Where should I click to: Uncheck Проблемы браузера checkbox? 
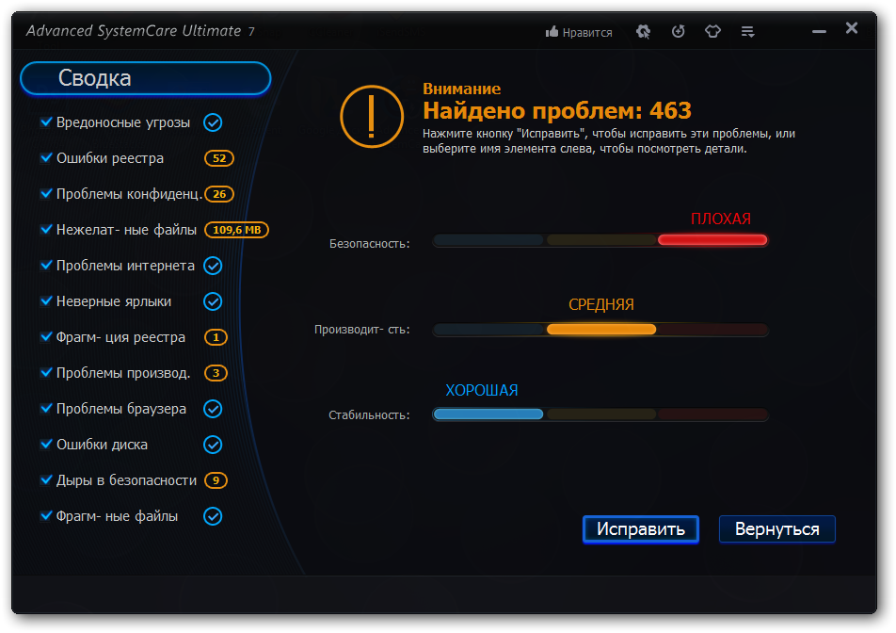click(46, 408)
